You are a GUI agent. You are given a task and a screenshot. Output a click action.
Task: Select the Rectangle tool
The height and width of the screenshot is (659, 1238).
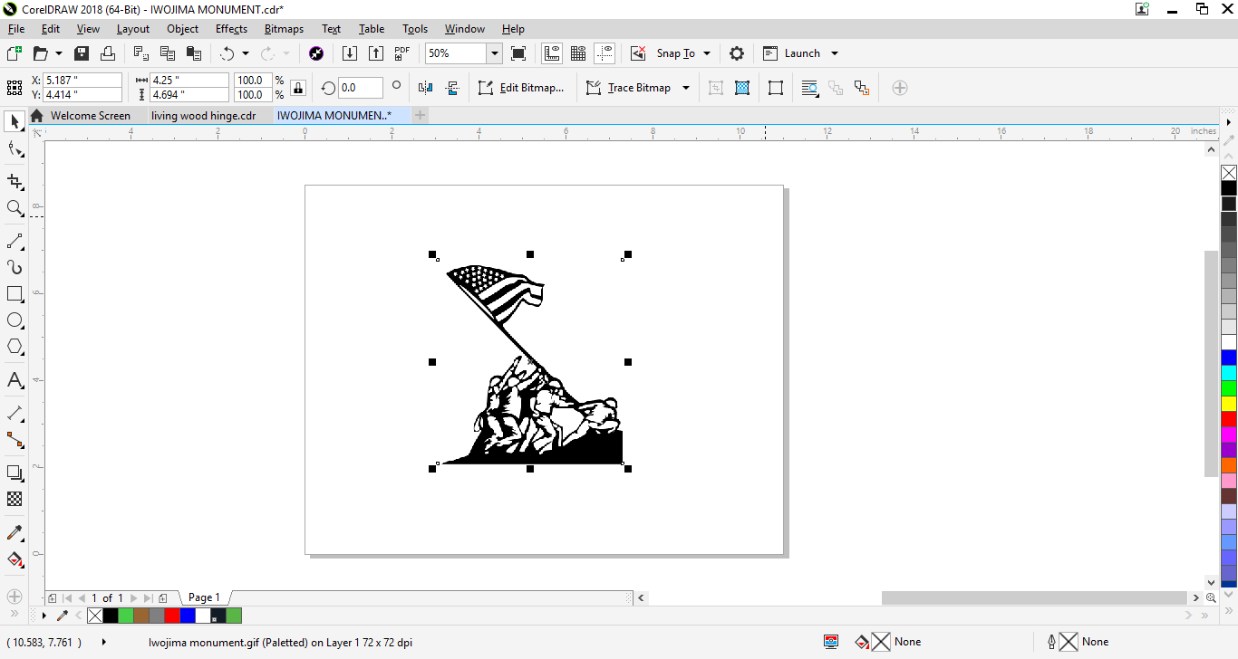point(15,294)
